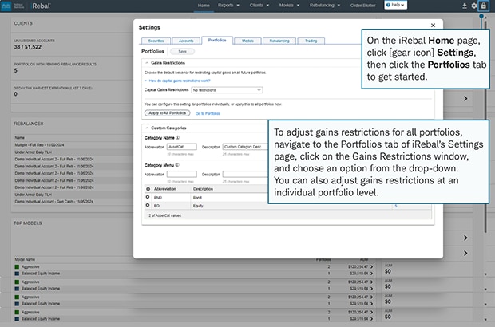Image resolution: width=495 pixels, height=327 pixels.
Task: Open the Reports menu dropdown
Action: point(228,6)
